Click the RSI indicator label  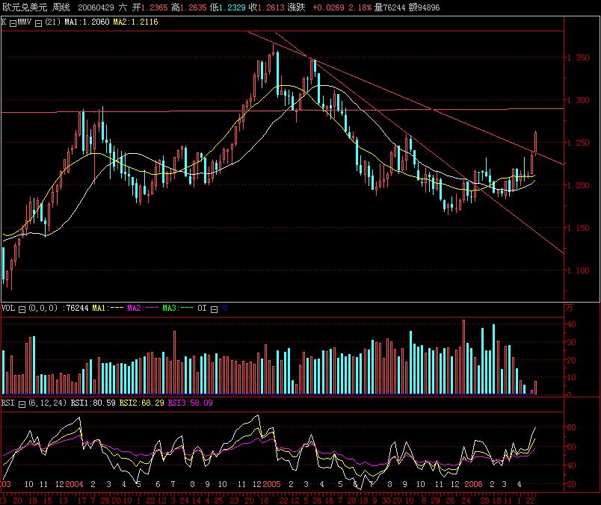(x=7, y=403)
